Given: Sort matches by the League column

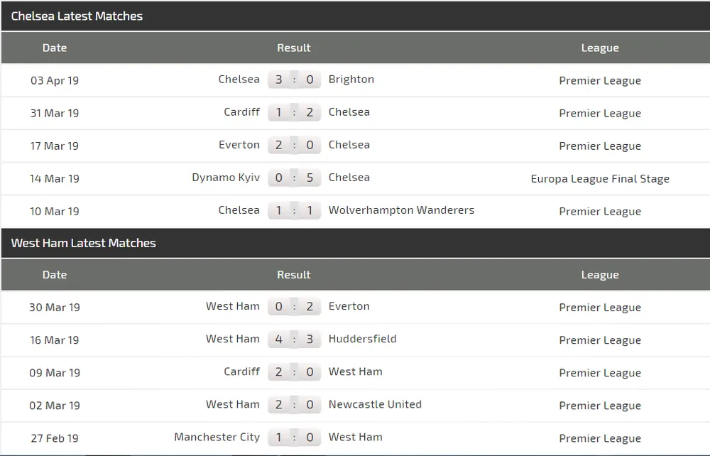Looking at the screenshot, I should coord(600,48).
